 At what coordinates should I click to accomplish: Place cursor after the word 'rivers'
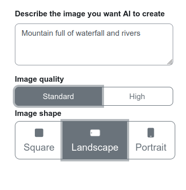point(141,33)
